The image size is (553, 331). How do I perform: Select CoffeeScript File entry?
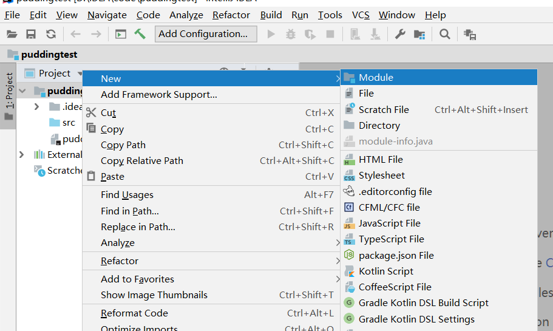coord(439,287)
